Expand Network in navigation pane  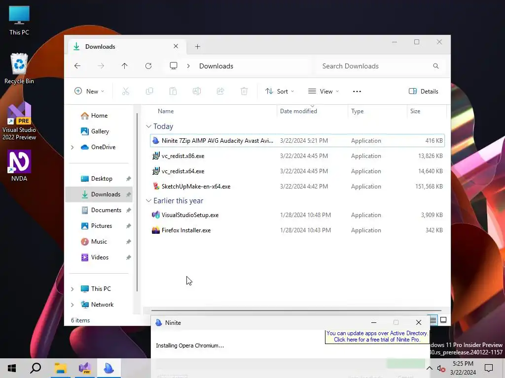tap(72, 305)
